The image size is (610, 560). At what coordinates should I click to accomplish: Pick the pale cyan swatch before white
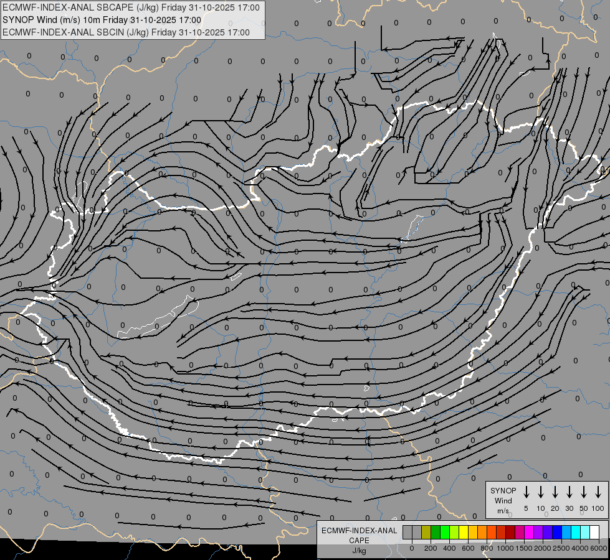pyautogui.click(x=585, y=533)
